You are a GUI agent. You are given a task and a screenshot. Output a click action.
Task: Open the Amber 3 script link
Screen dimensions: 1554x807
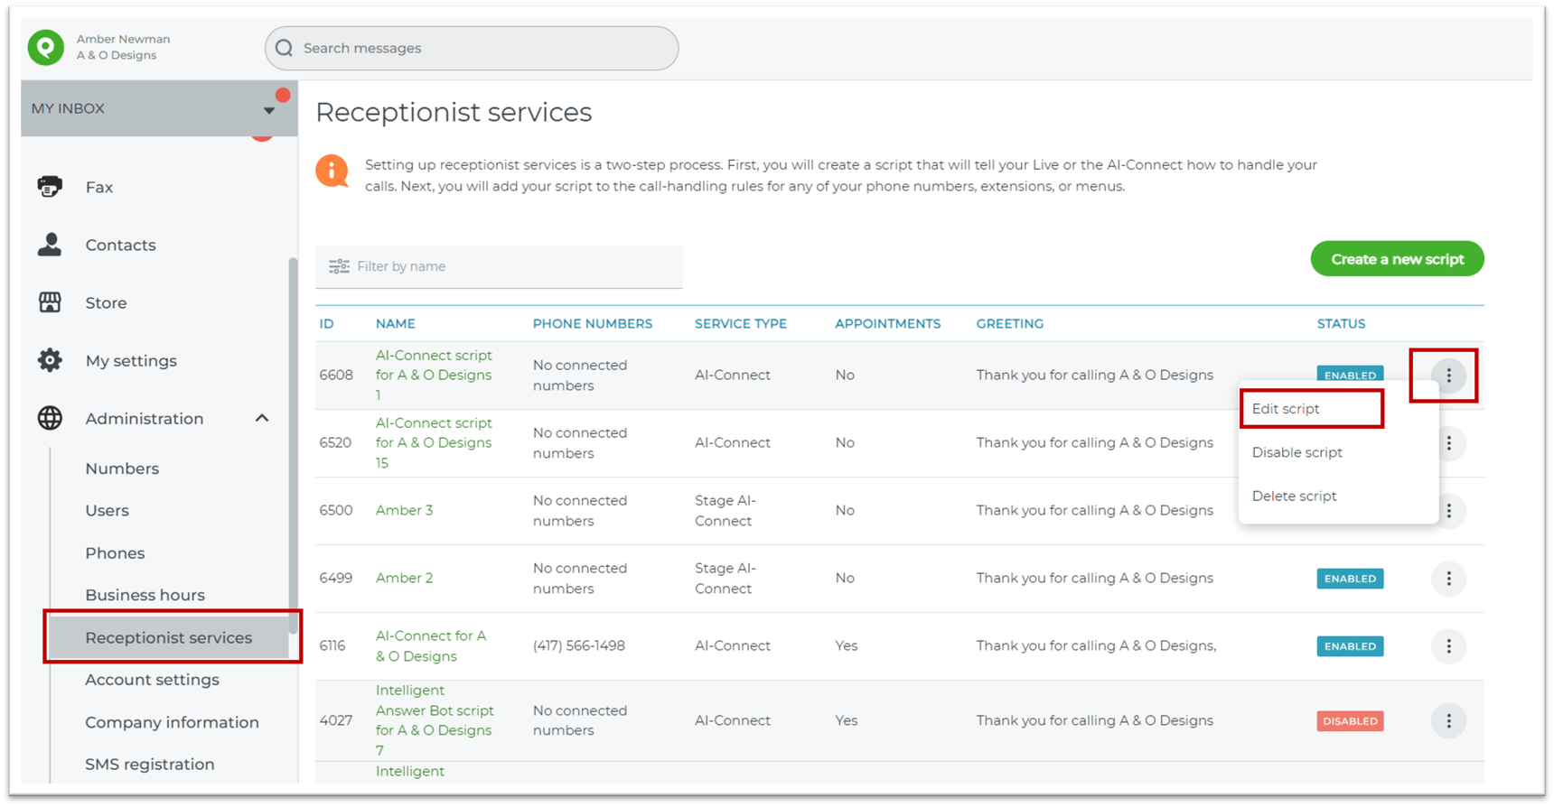tap(404, 510)
